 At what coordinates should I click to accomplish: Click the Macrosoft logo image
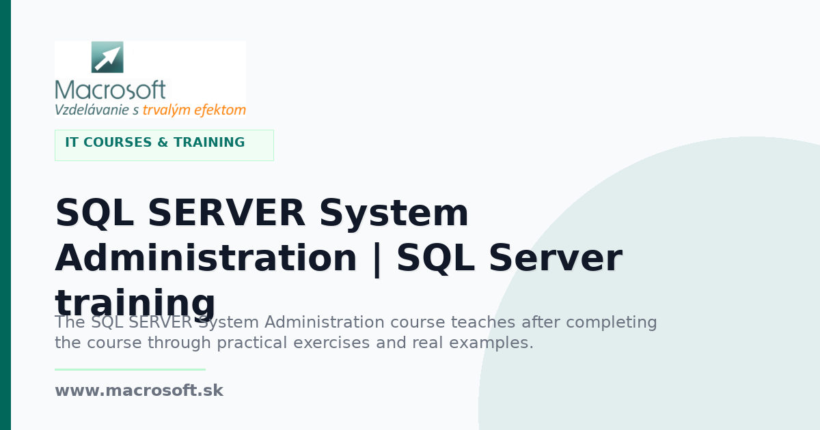[x=150, y=79]
